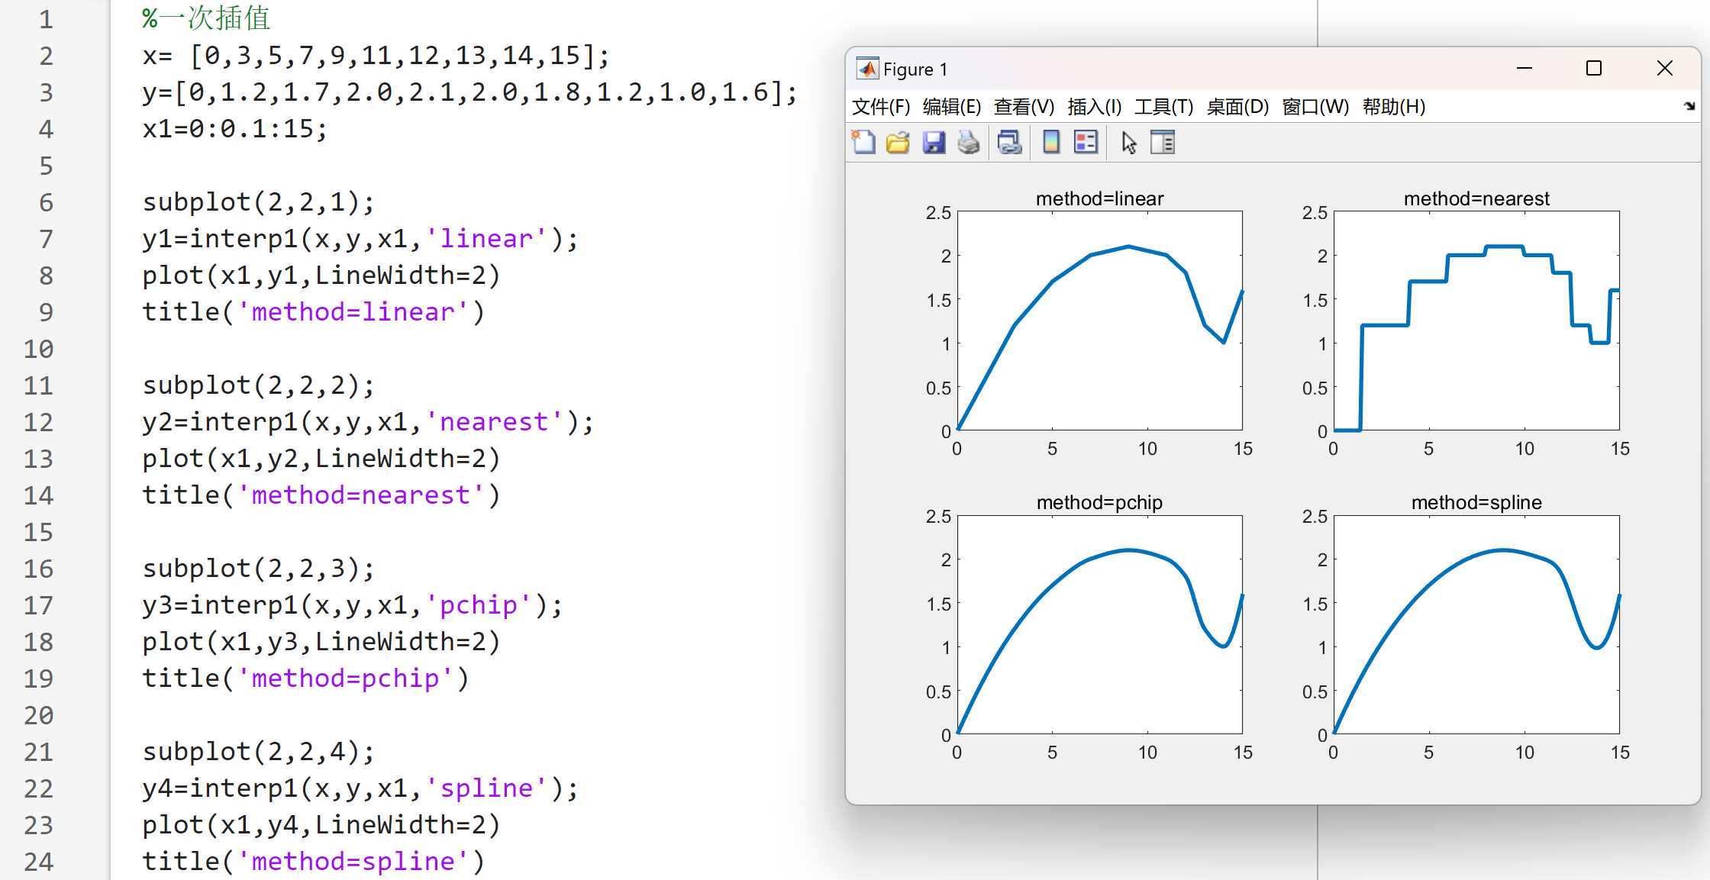The width and height of the screenshot is (1710, 880).
Task: Open the 文件(F) menu
Action: (x=881, y=107)
